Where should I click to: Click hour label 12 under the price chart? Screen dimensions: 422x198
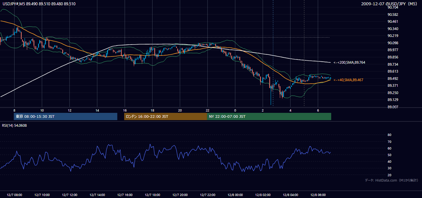(x=69, y=110)
